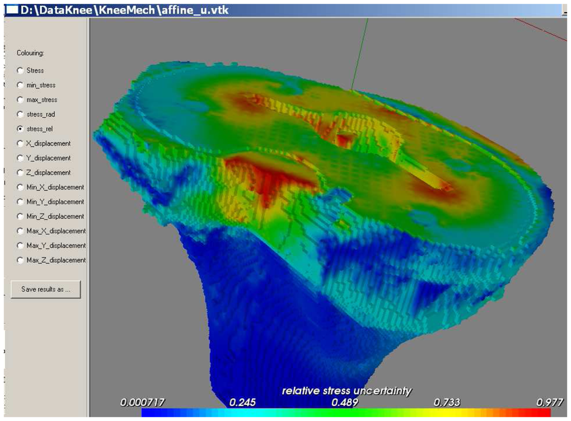Select Min_X_displacement radio button
The width and height of the screenshot is (571, 421).
pos(21,187)
